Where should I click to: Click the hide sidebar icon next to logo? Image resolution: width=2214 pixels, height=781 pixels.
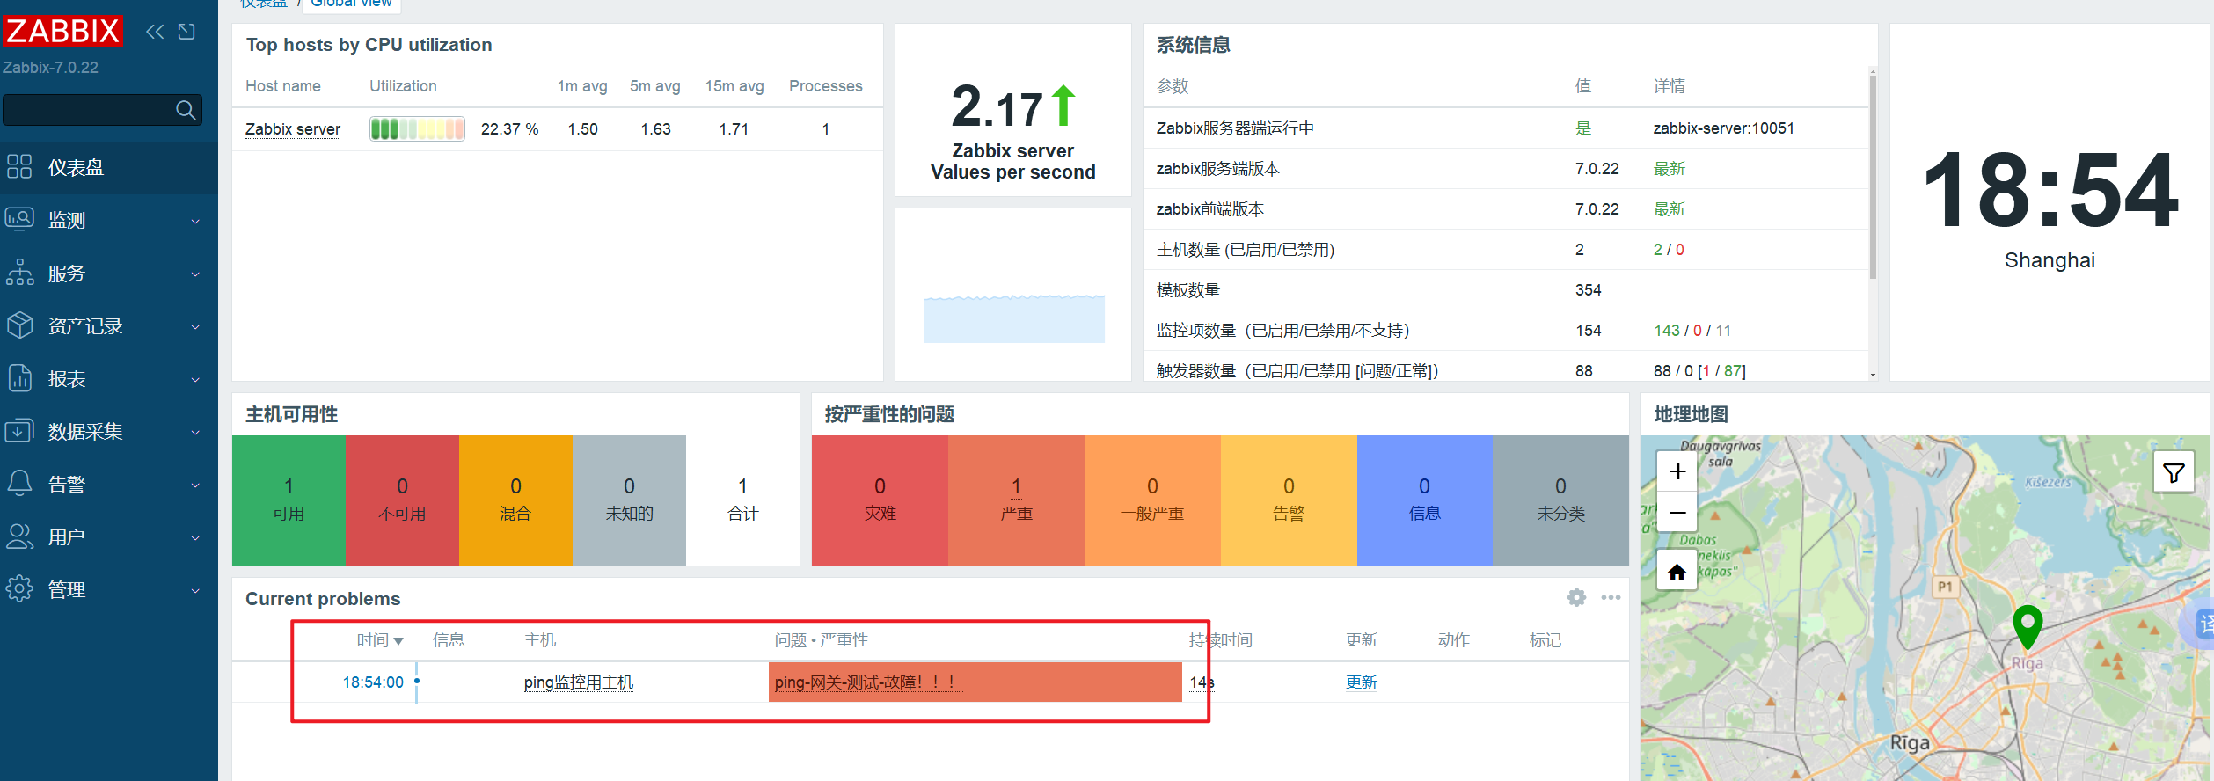point(186,33)
